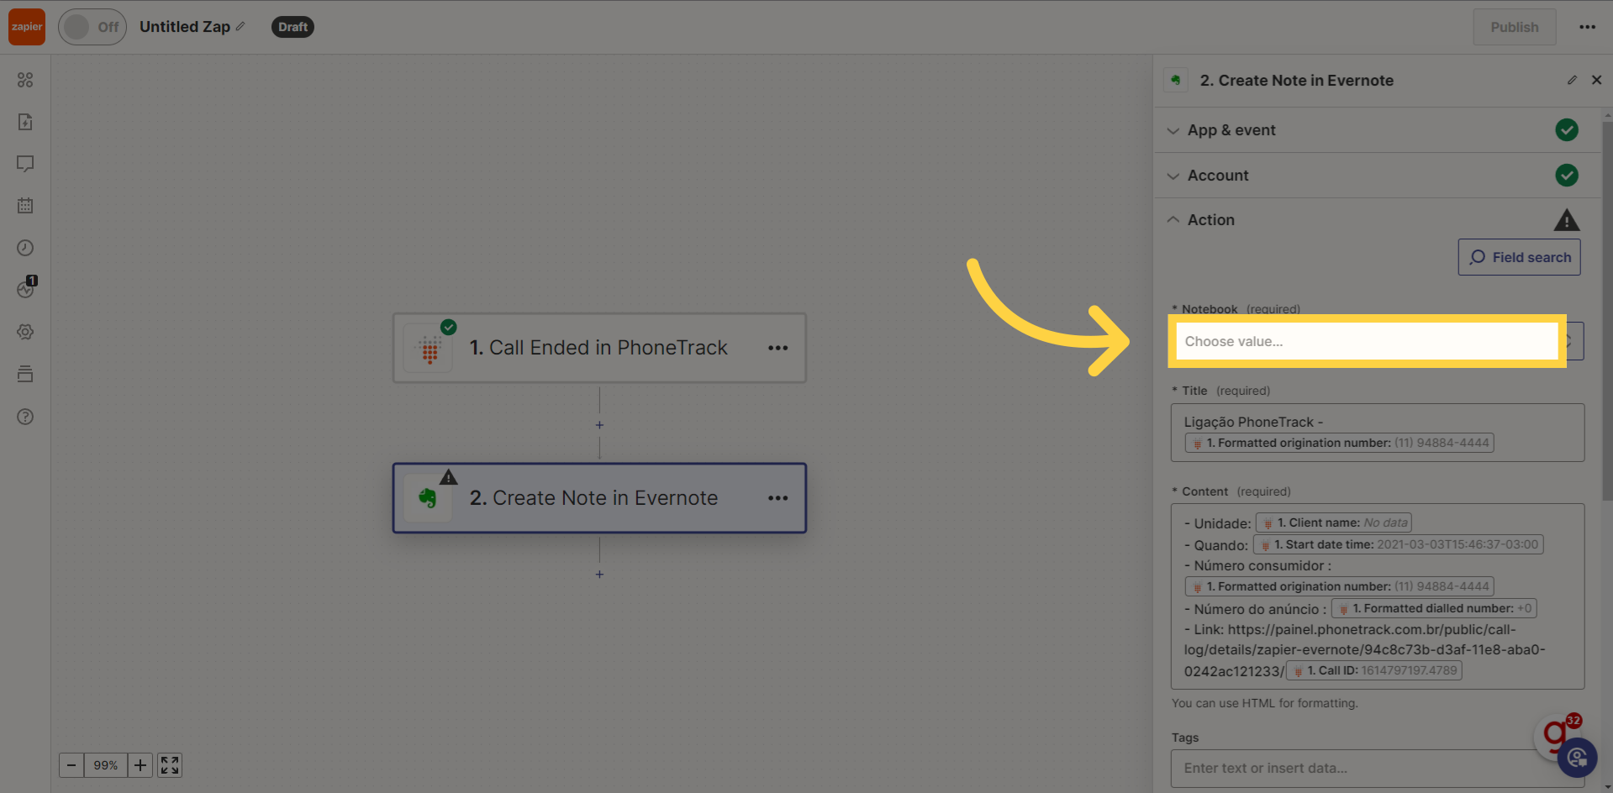Toggle the Zap On/Off switch
Viewport: 1613px width, 793px height.
point(92,27)
